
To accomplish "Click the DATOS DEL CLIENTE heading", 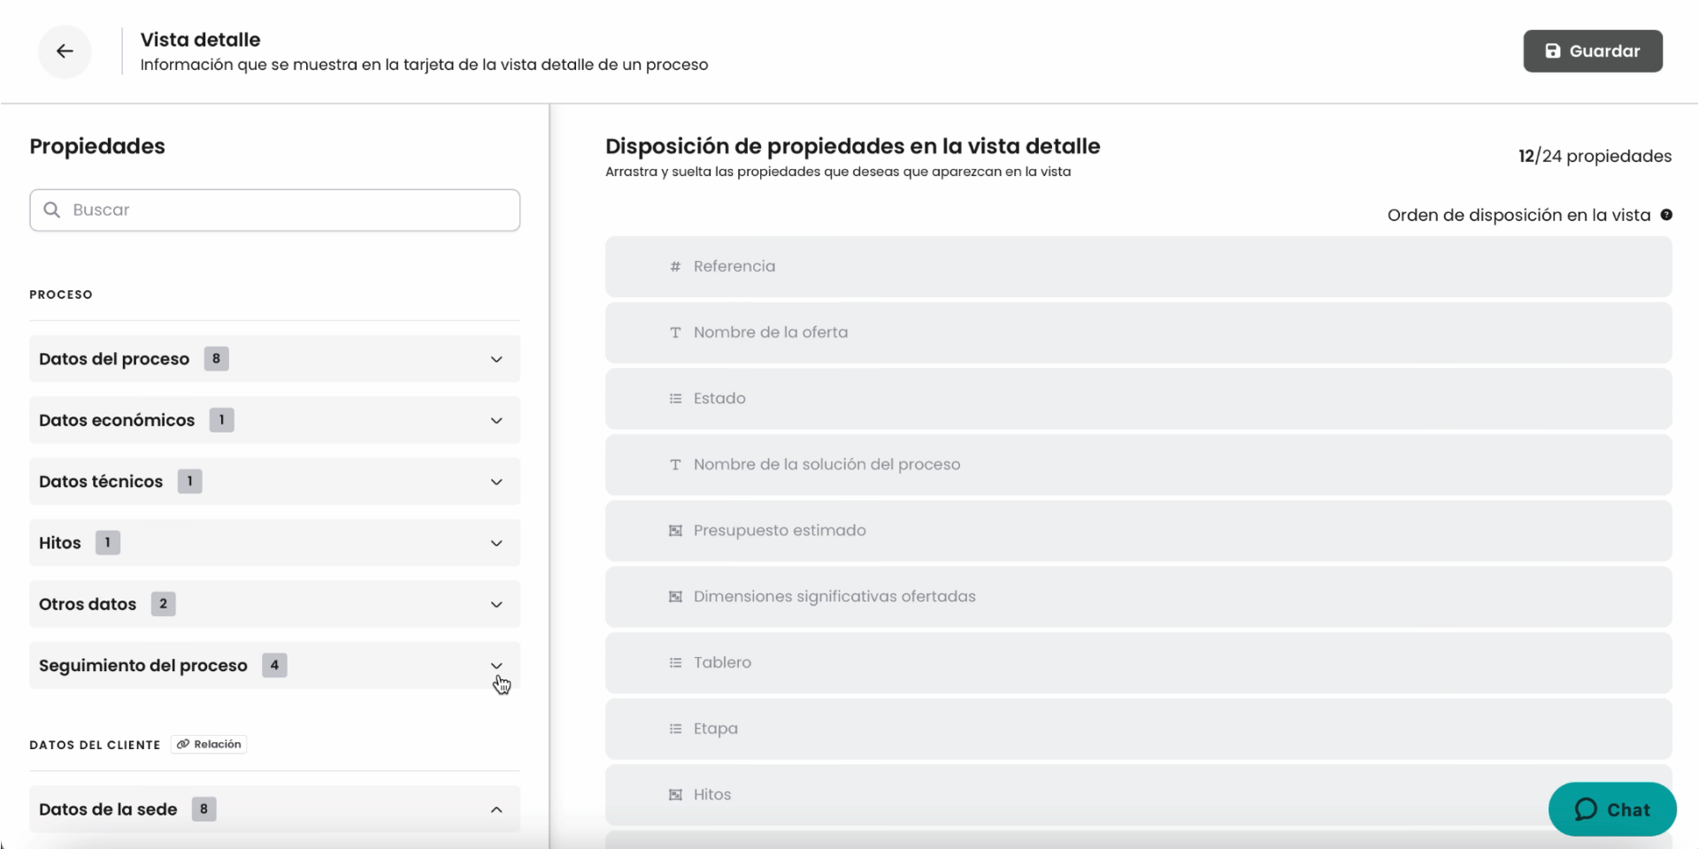I will click(95, 745).
